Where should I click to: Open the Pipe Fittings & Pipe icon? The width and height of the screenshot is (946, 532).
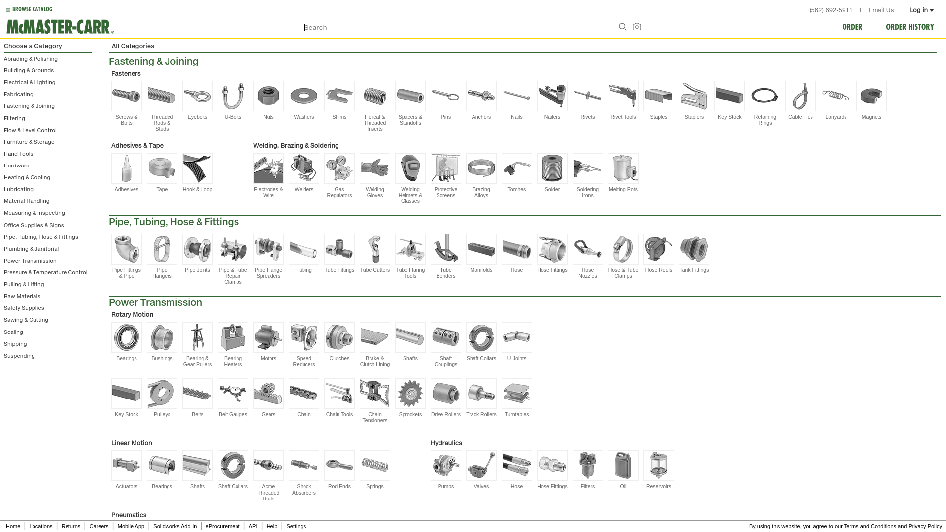click(x=127, y=249)
